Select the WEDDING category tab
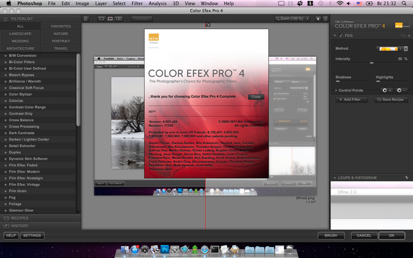The image size is (413, 258). (x=20, y=41)
